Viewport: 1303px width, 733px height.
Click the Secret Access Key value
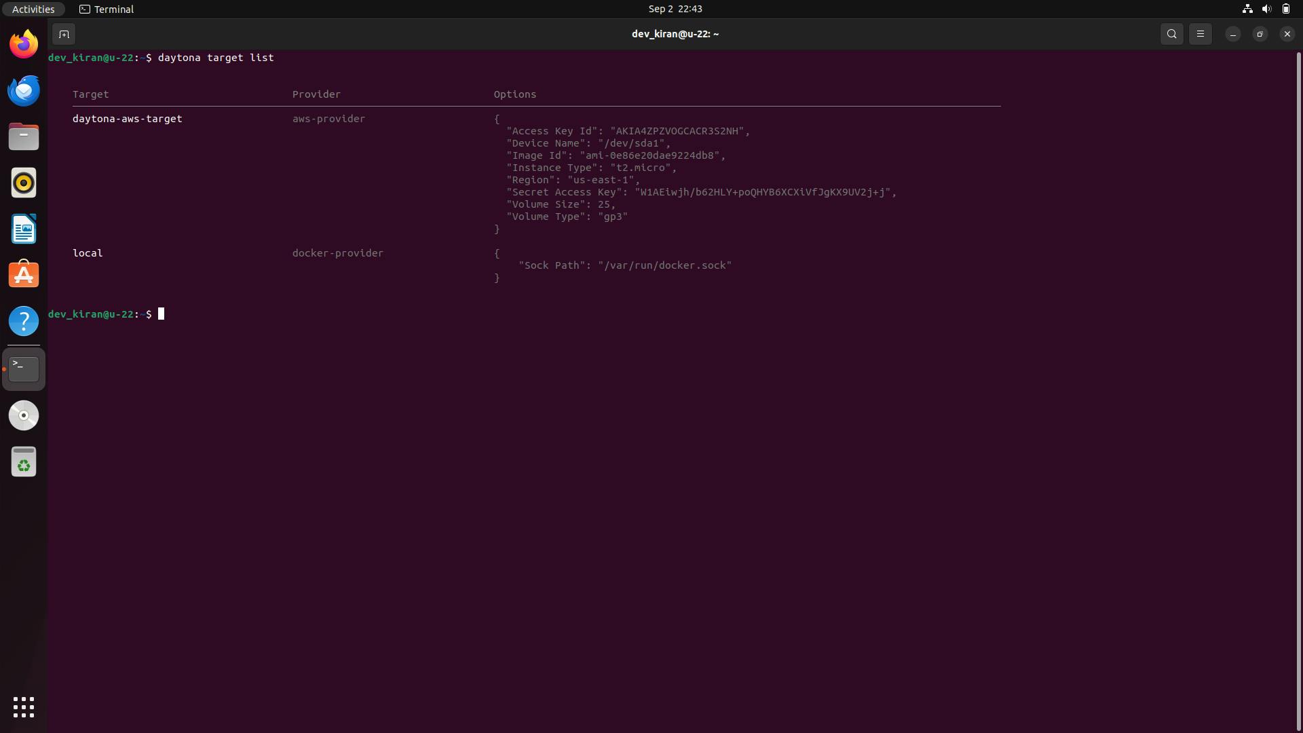coord(763,192)
